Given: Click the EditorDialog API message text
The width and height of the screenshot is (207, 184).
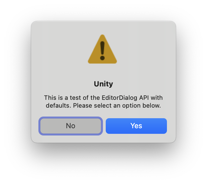Looking at the screenshot, I should coord(103,101).
